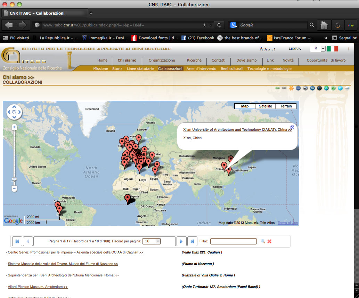This screenshot has height=298, width=359.
Task: Click the red X to clear the filter
Action: [269, 241]
